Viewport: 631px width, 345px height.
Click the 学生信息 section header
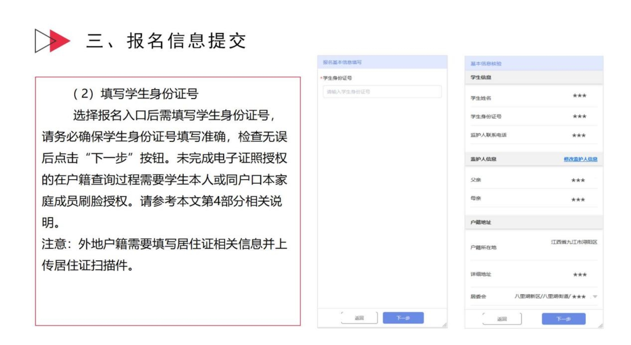[481, 77]
